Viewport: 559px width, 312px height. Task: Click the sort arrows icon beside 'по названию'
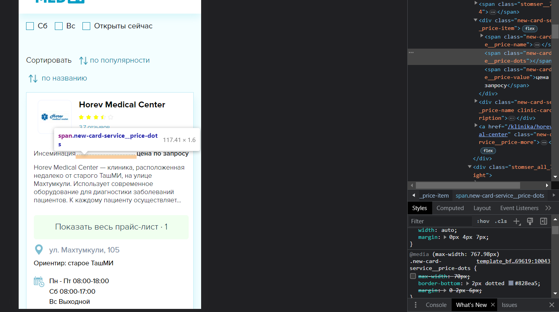click(x=33, y=78)
